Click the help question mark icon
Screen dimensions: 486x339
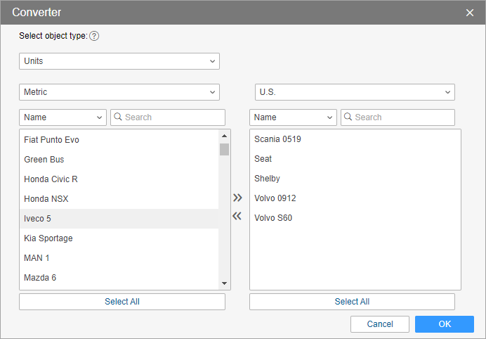point(94,36)
